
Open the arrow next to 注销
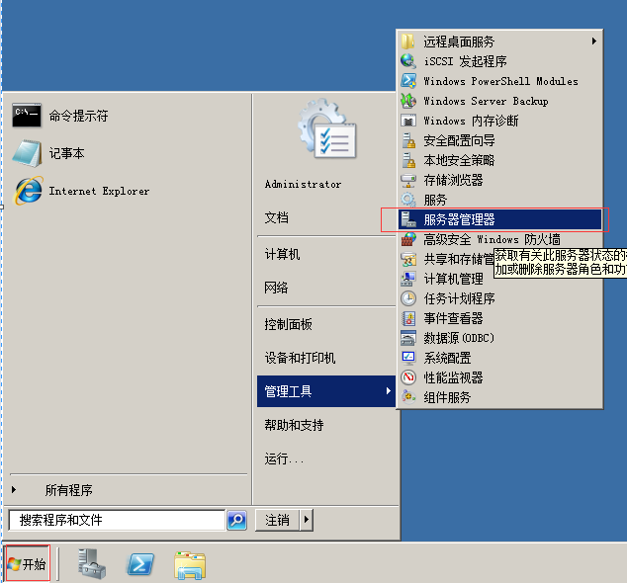307,520
